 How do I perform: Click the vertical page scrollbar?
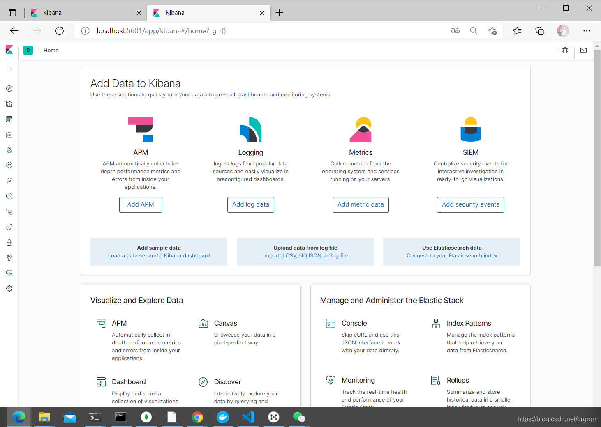click(597, 158)
